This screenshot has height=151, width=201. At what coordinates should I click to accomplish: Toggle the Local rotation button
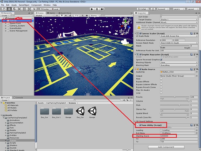pyautogui.click(x=55, y=9)
